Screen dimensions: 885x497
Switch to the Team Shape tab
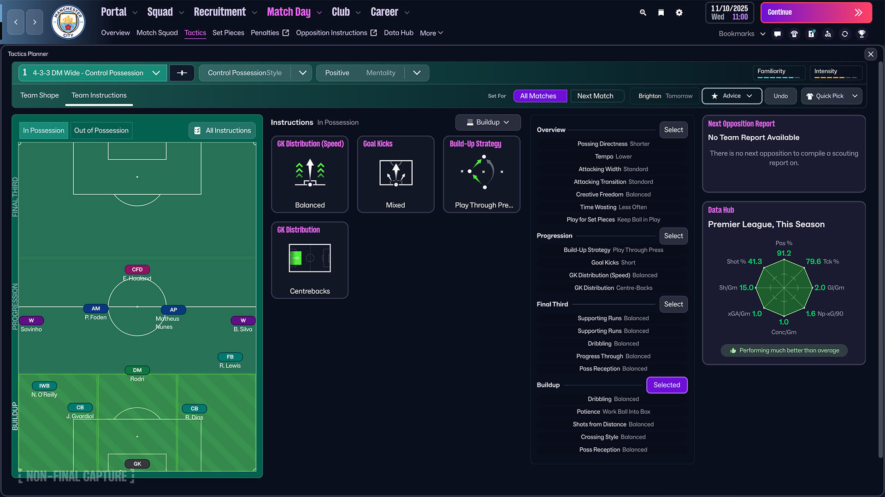[39, 95]
